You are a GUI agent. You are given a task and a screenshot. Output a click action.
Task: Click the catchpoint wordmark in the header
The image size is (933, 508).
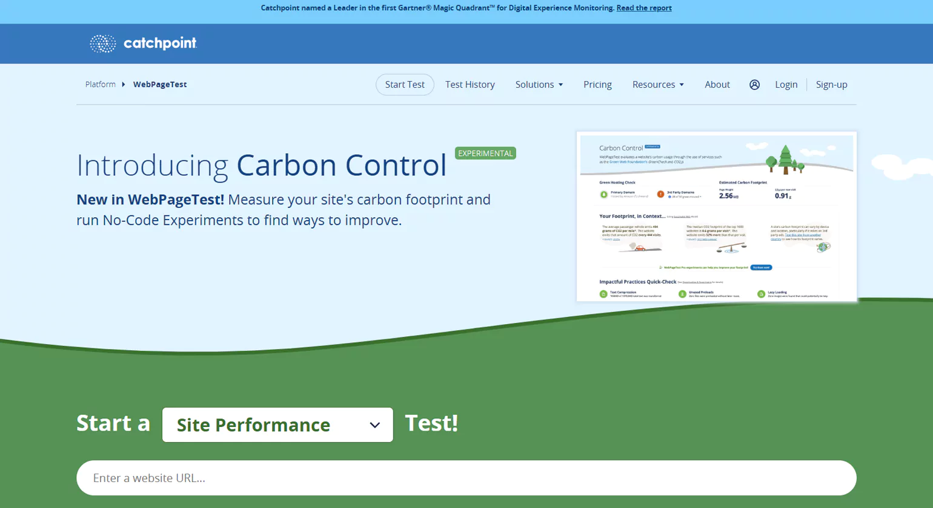(159, 43)
